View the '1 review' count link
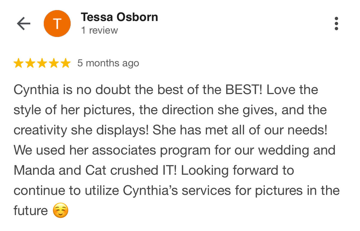The width and height of the screenshot is (360, 231). (99, 30)
